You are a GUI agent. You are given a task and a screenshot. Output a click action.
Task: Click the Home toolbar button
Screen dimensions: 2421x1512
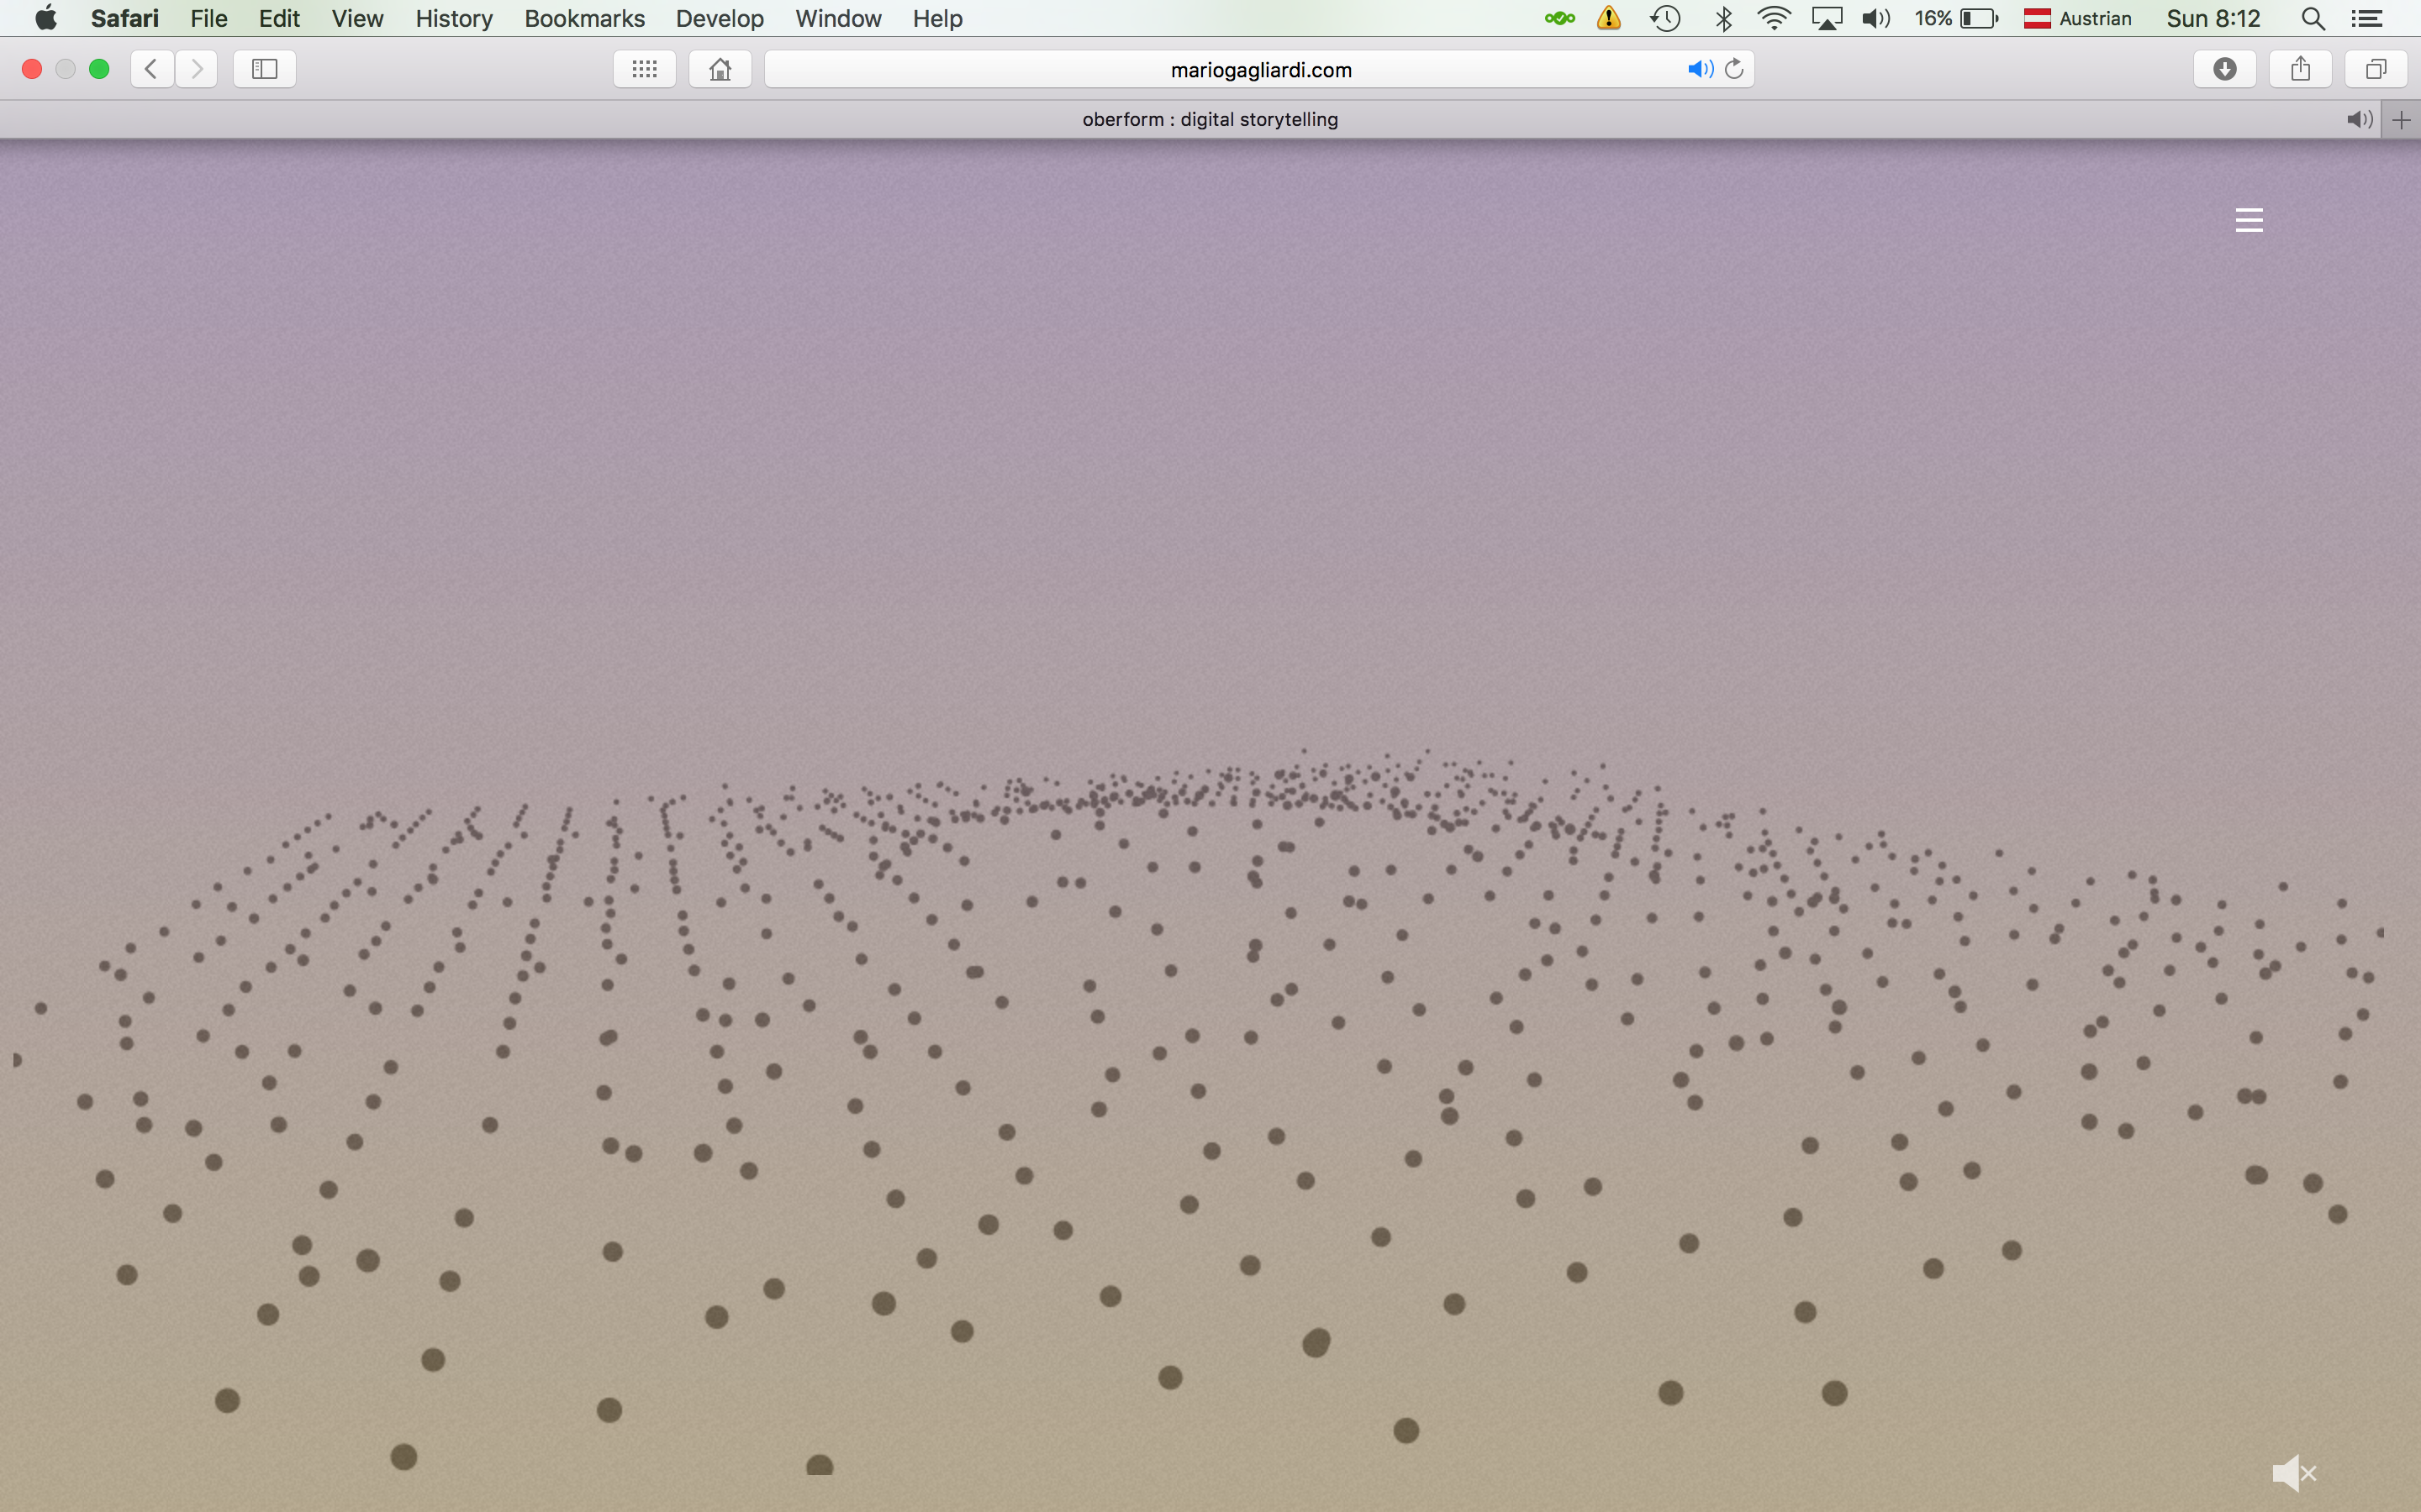coord(720,69)
